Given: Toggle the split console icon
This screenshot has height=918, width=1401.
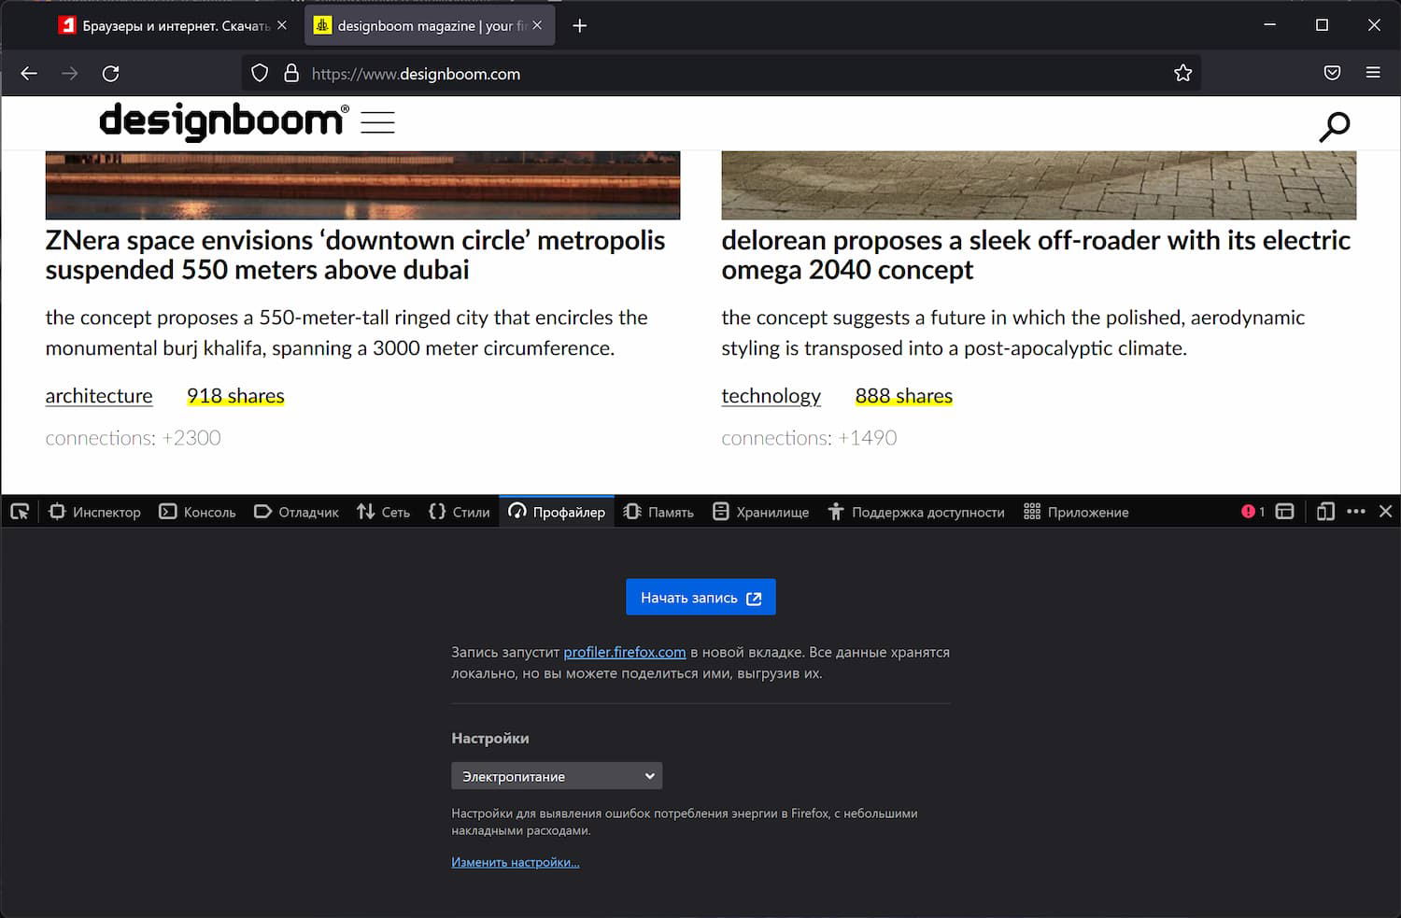Looking at the screenshot, I should click(x=1285, y=512).
